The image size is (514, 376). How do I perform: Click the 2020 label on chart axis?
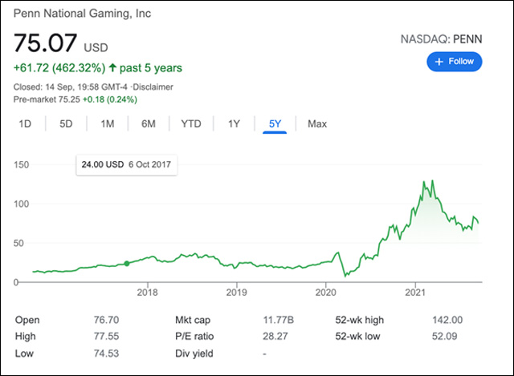pyautogui.click(x=325, y=291)
